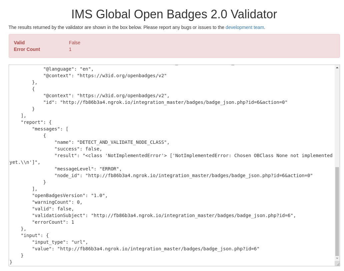The image size is (344, 271).
Task: Click the Error Count value '1'
Action: point(70,49)
